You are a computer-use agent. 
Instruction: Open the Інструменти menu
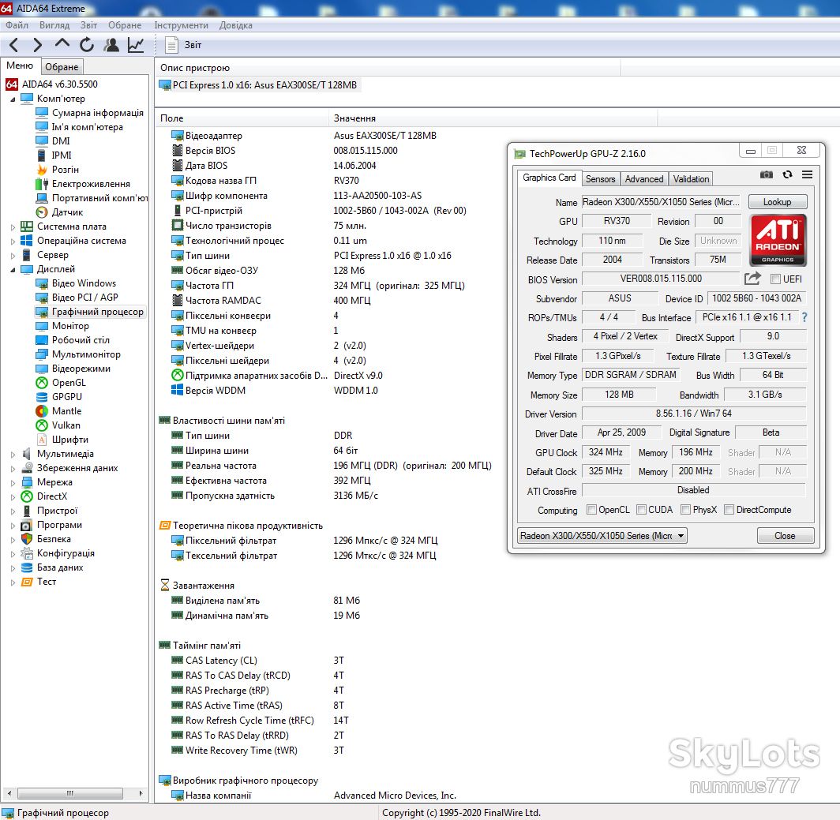point(181,25)
